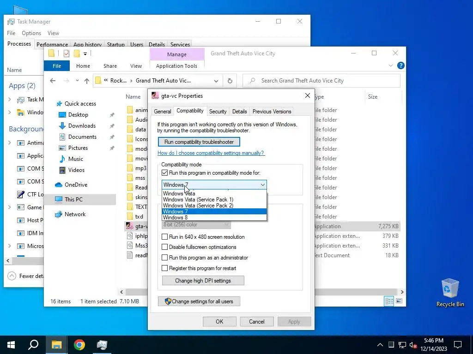Click the gta-vc application file icon

(x=130, y=226)
